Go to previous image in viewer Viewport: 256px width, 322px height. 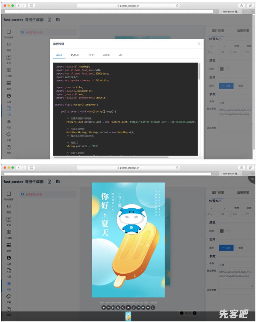(x=123, y=308)
